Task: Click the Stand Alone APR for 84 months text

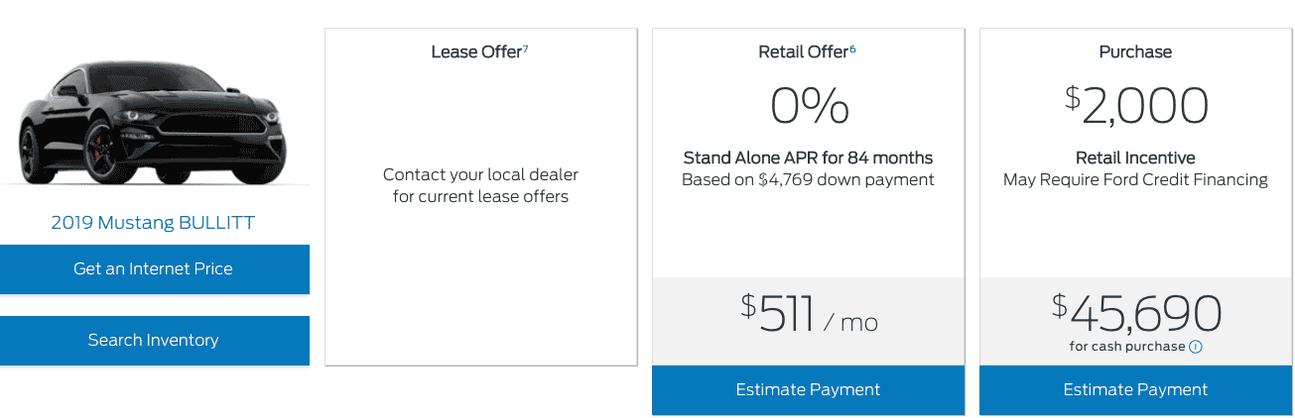Action: [808, 157]
